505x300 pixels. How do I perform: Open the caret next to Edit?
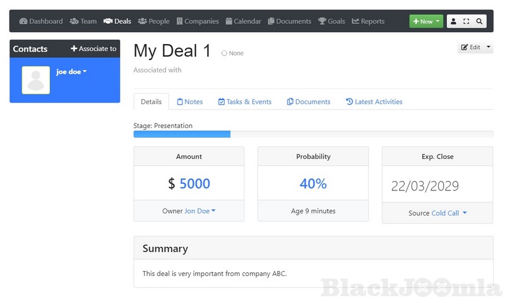pyautogui.click(x=489, y=47)
